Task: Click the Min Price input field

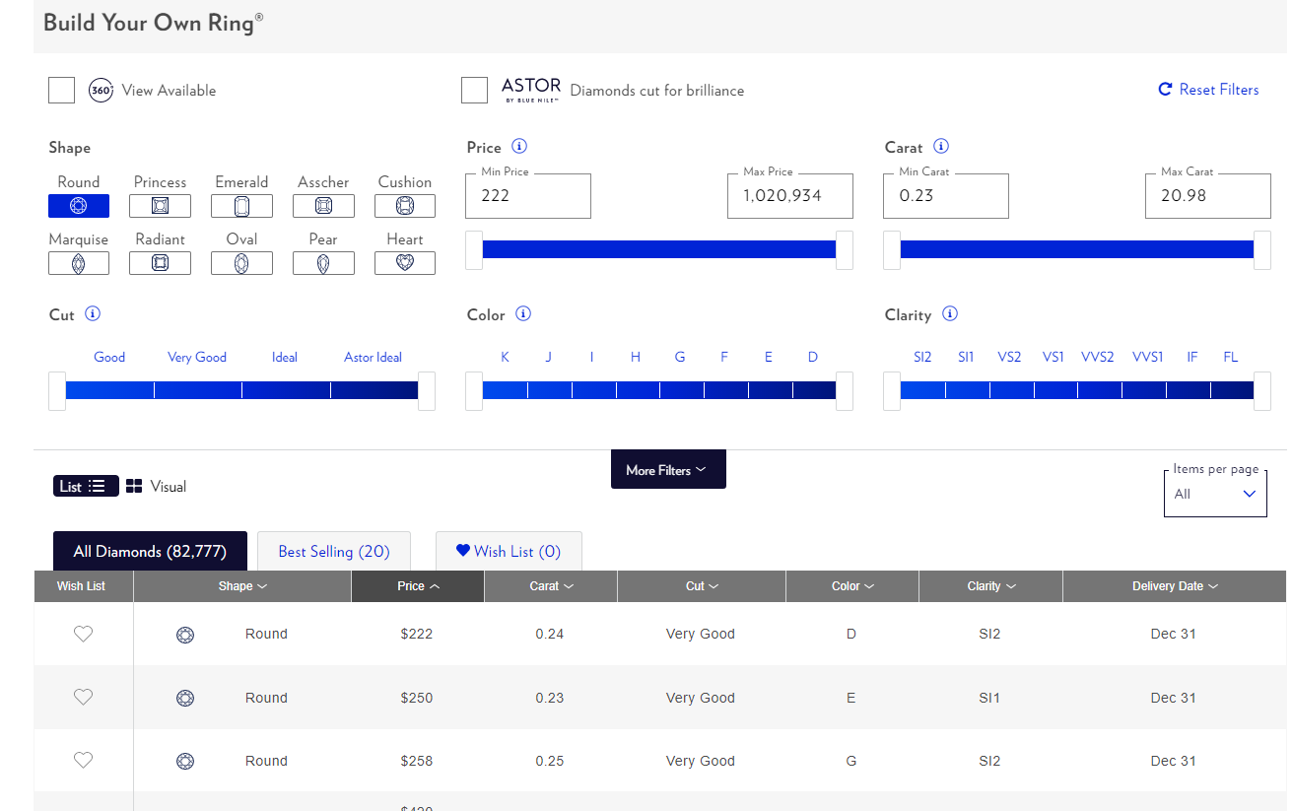Action: (x=528, y=196)
